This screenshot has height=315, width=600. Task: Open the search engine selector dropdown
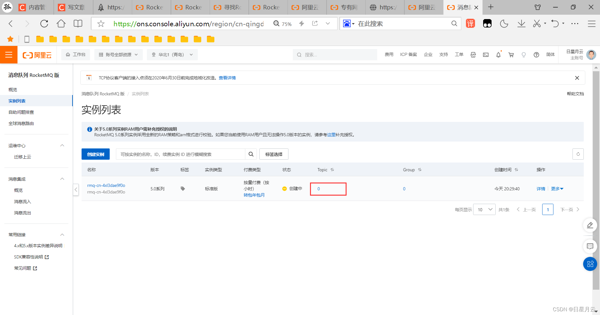[x=349, y=24]
